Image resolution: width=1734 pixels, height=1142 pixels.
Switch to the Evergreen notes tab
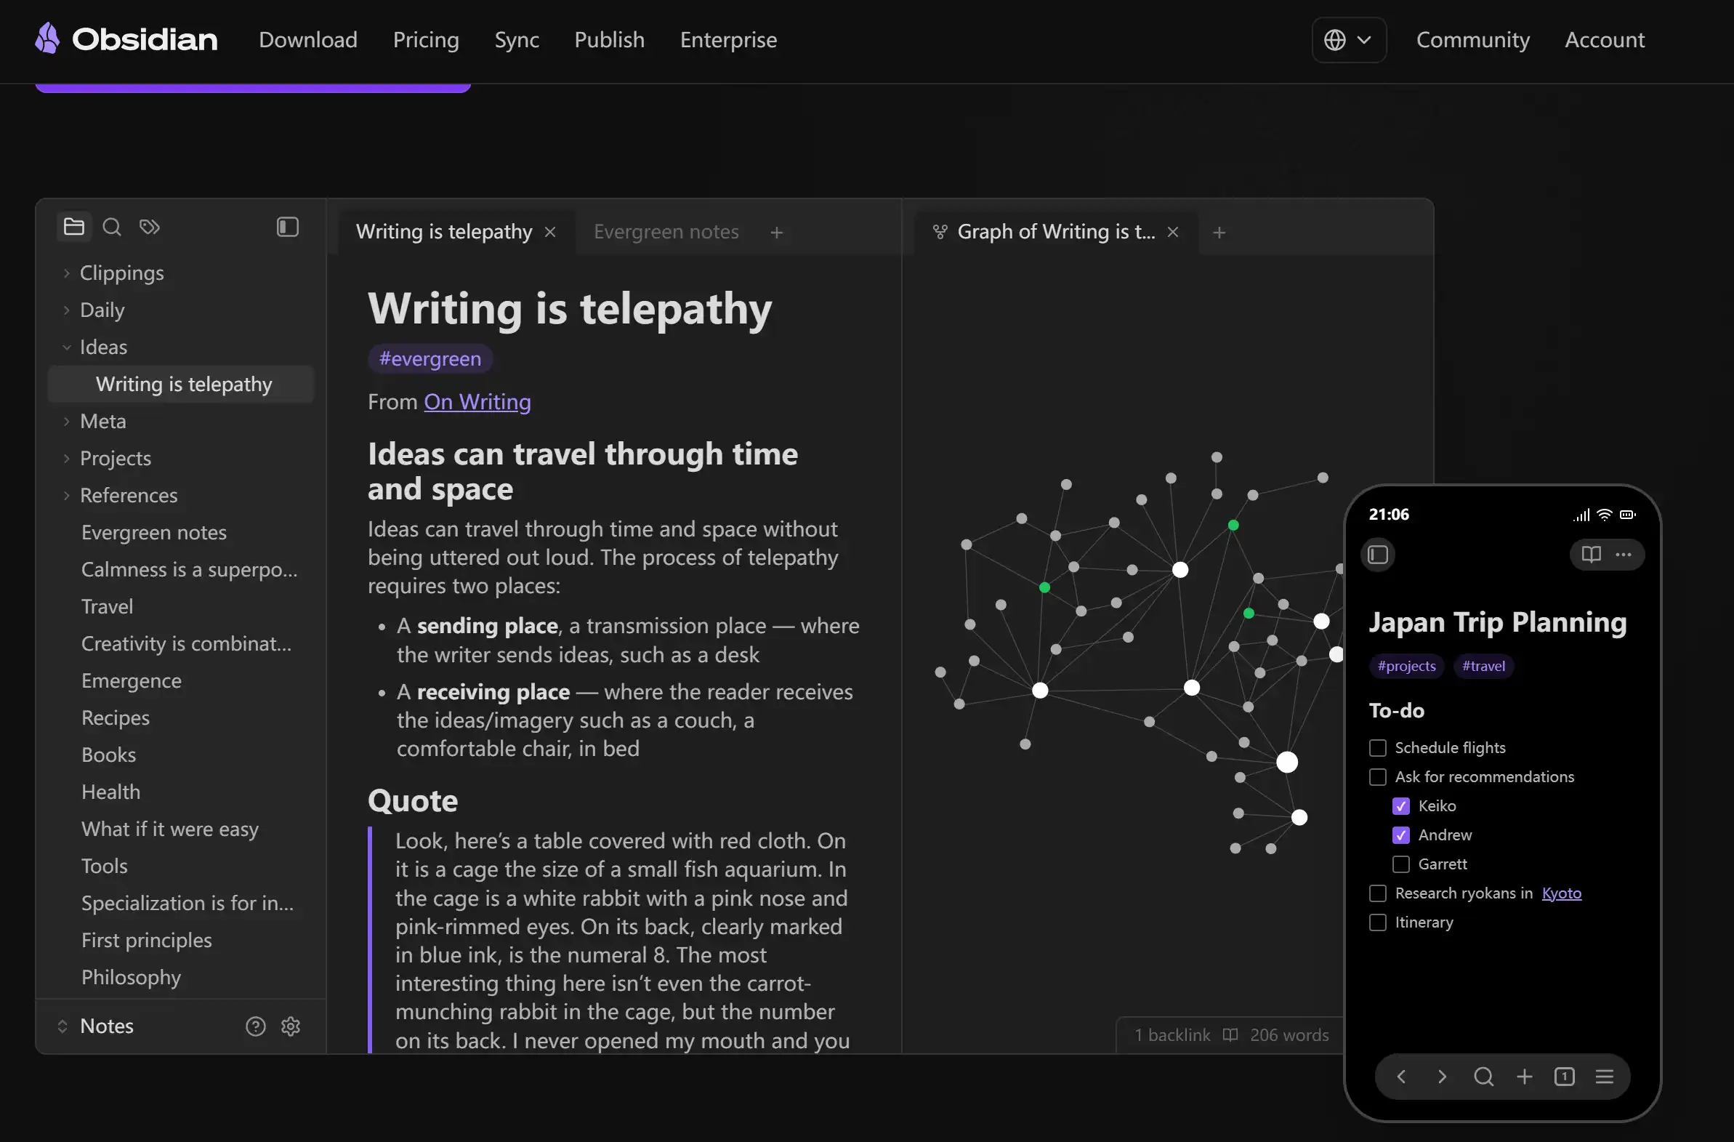(x=666, y=232)
